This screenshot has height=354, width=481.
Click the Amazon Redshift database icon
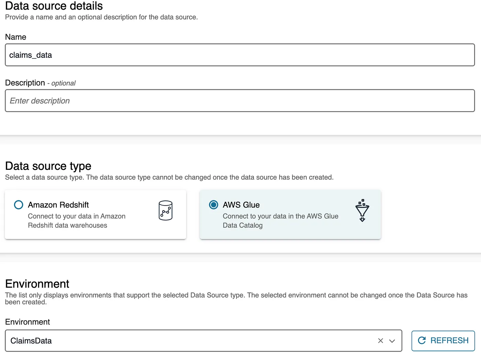[165, 210]
